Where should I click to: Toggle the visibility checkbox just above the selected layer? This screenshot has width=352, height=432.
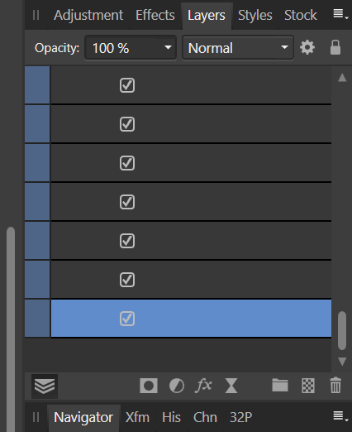[127, 280]
